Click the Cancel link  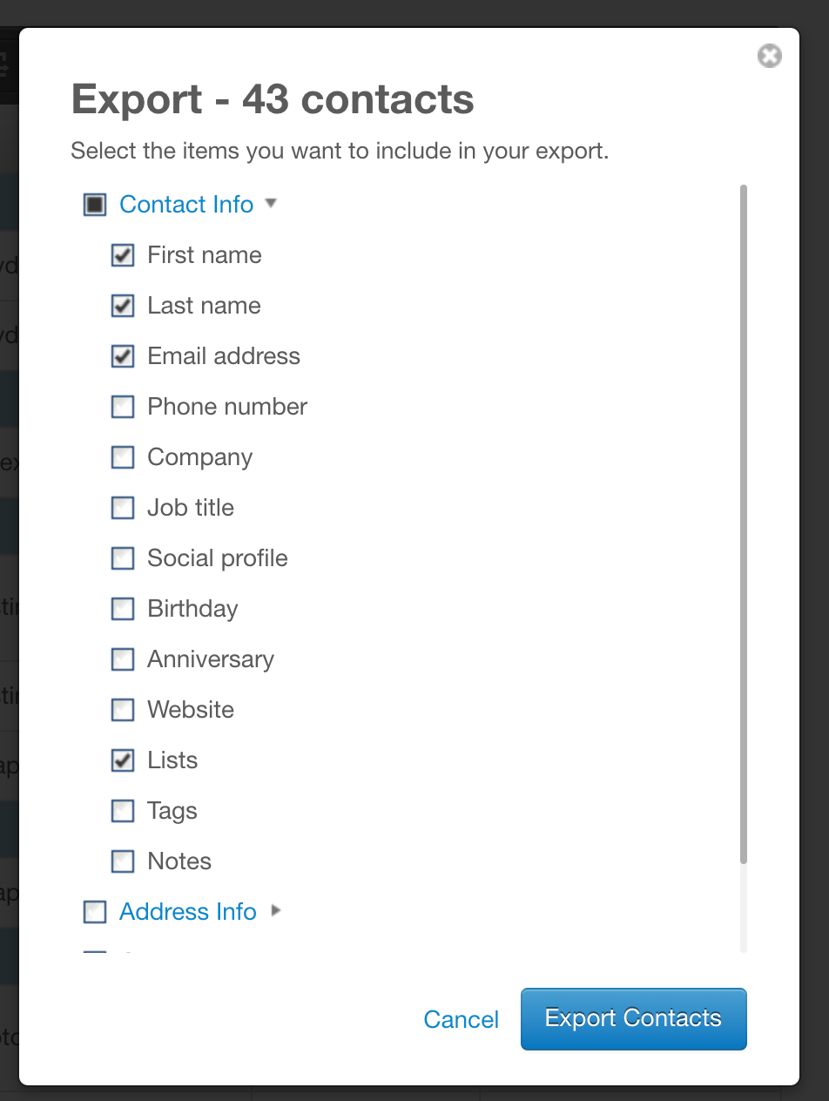point(461,1019)
